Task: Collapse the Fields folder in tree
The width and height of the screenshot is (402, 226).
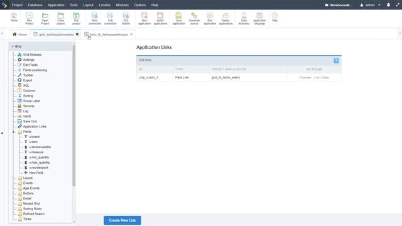Action: pos(14,132)
